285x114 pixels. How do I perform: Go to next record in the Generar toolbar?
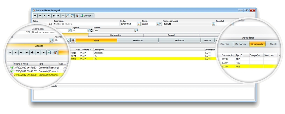[44, 16]
